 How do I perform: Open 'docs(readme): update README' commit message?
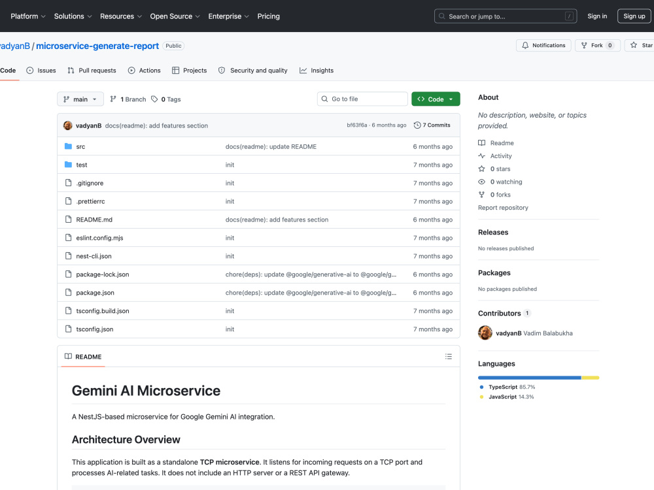[x=271, y=146]
